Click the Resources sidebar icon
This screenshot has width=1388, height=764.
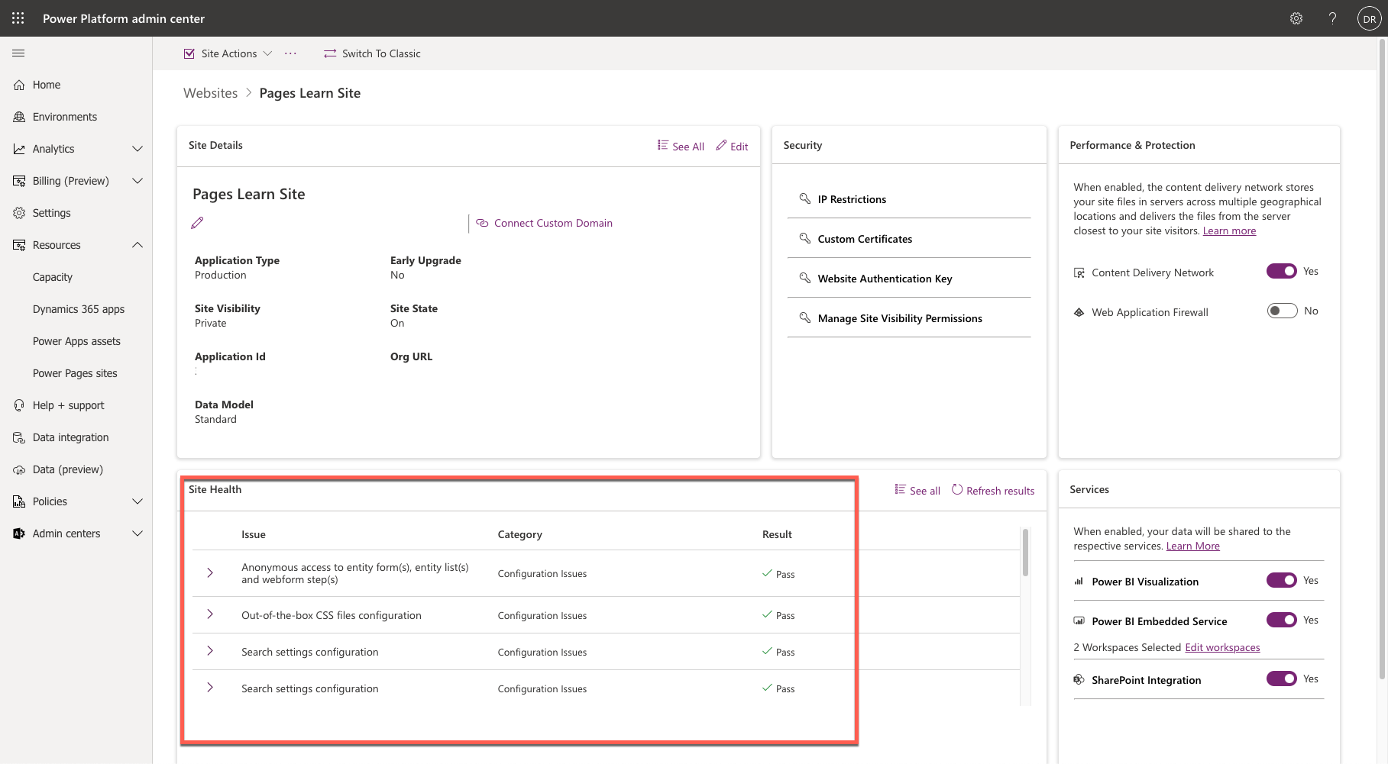click(19, 245)
